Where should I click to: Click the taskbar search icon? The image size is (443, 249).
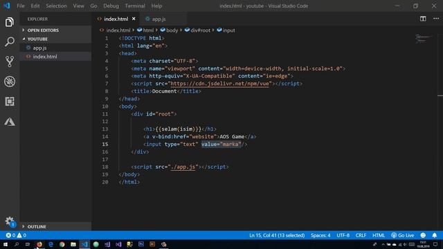coord(17,244)
